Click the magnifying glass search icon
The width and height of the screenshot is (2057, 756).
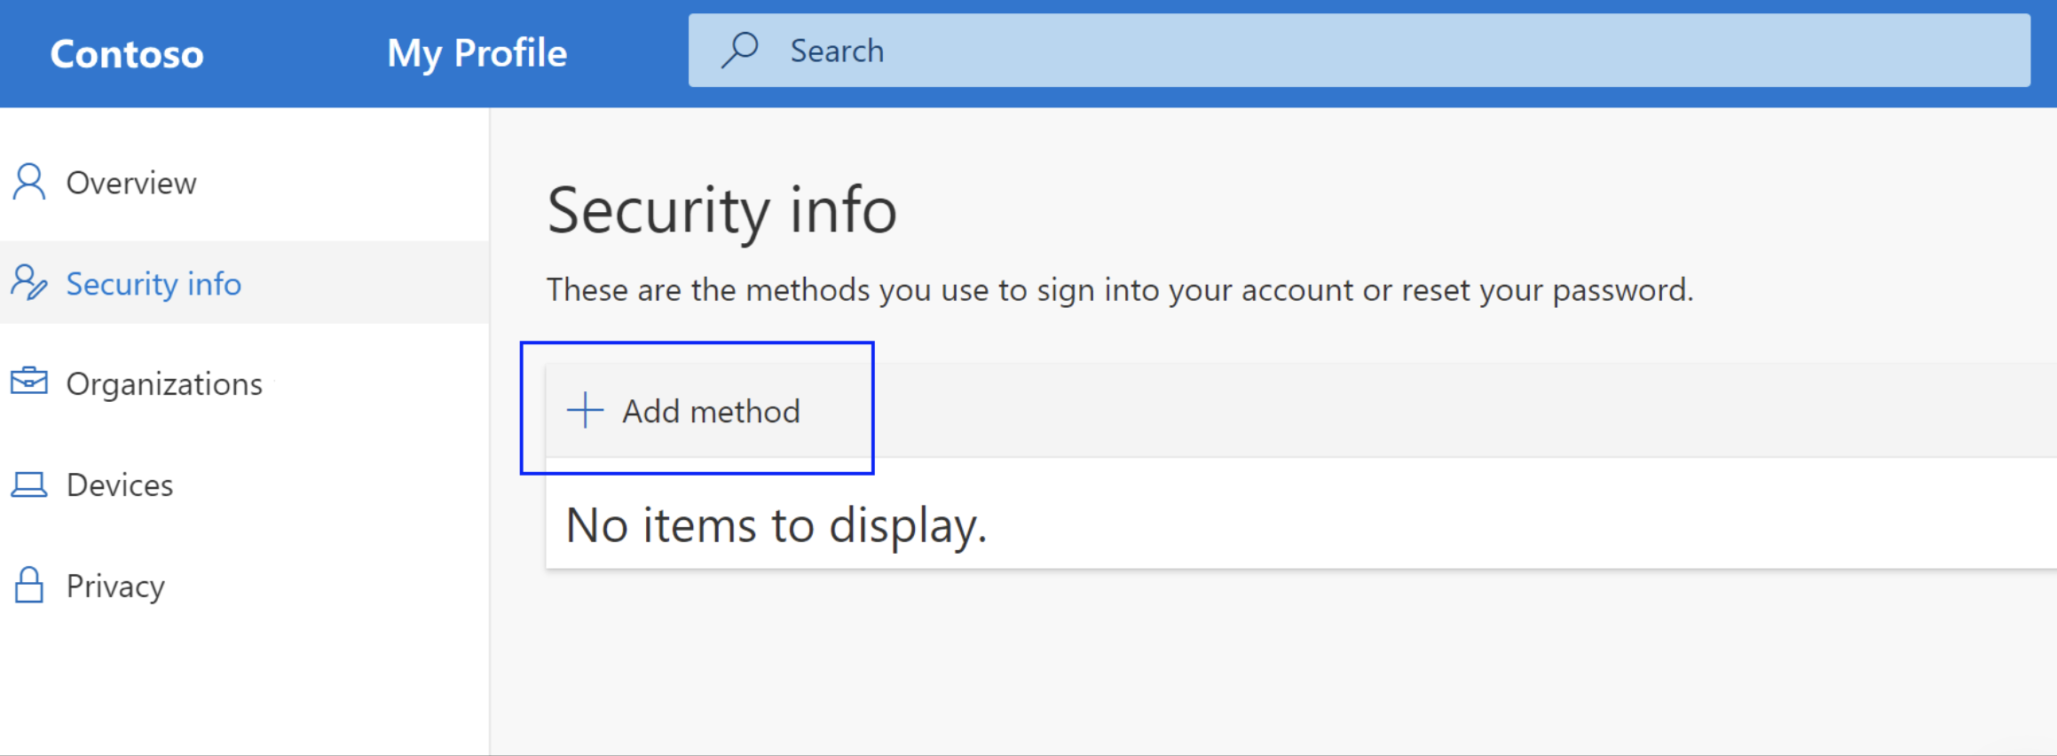tap(739, 51)
